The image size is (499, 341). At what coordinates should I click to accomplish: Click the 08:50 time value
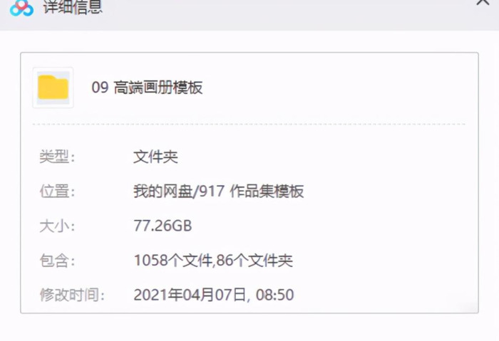tap(275, 295)
